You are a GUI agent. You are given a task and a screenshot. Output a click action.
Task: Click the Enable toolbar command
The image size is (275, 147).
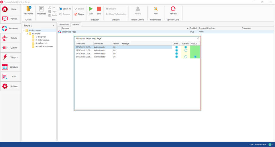coord(79,9)
